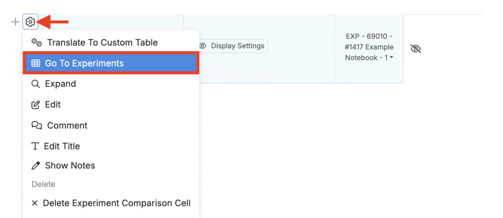This screenshot has height=218, width=503.
Task: Select Go To Experiments
Action: click(84, 63)
